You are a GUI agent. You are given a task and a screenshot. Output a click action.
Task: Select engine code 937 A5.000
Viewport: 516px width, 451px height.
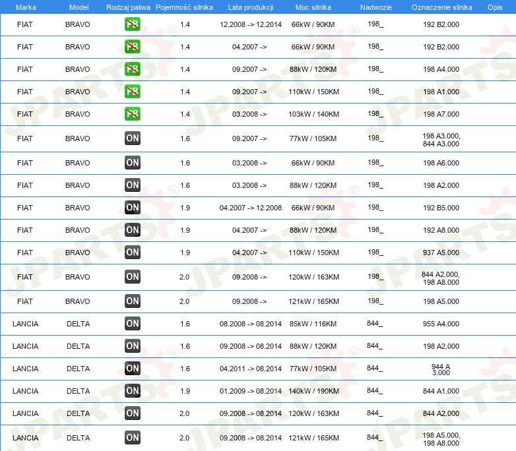pos(441,253)
